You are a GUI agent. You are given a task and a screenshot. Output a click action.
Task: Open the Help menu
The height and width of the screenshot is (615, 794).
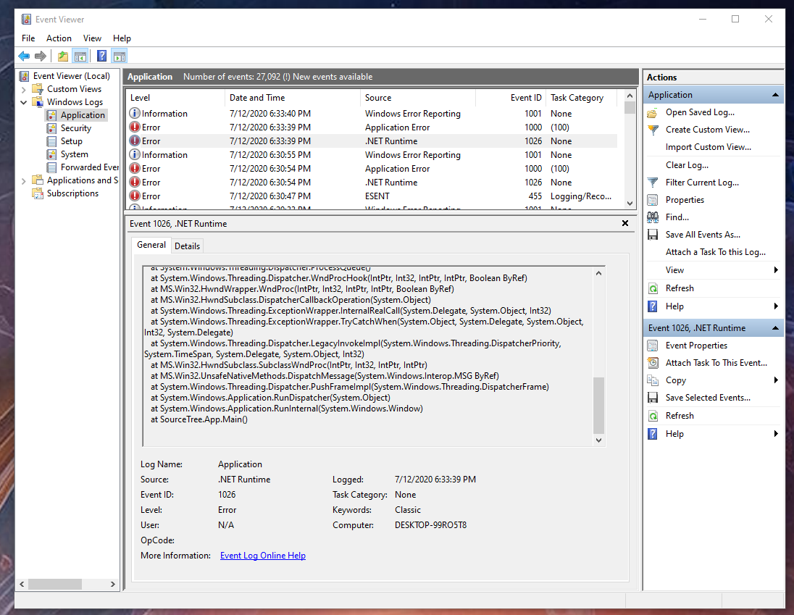(122, 38)
